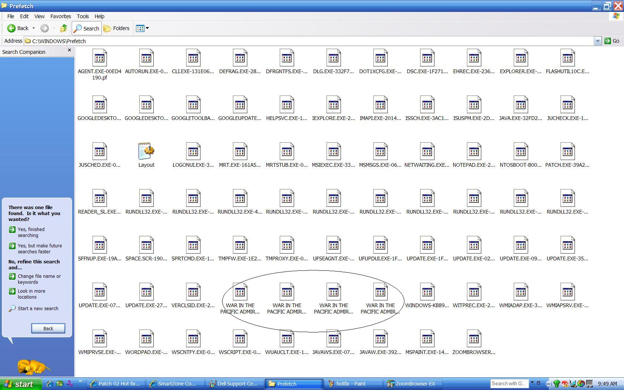The height and width of the screenshot is (390, 624).
Task: Switch to SmartZone taskbar window
Action: pos(175,384)
